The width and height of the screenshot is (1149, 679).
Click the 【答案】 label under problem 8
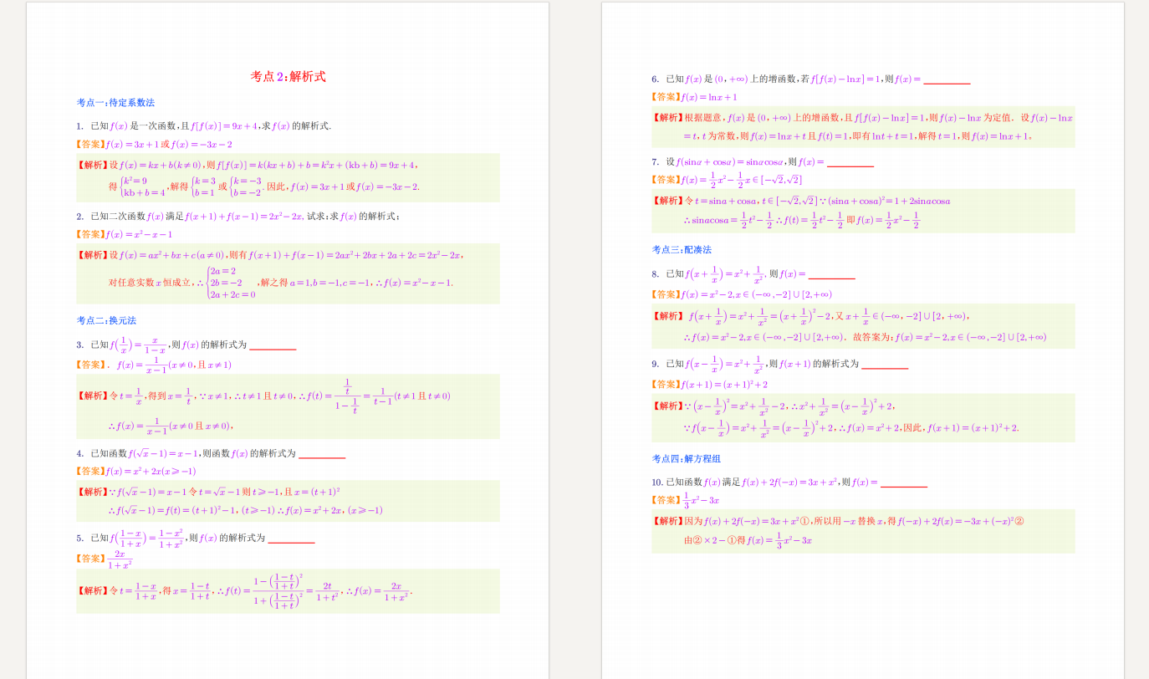pos(667,294)
